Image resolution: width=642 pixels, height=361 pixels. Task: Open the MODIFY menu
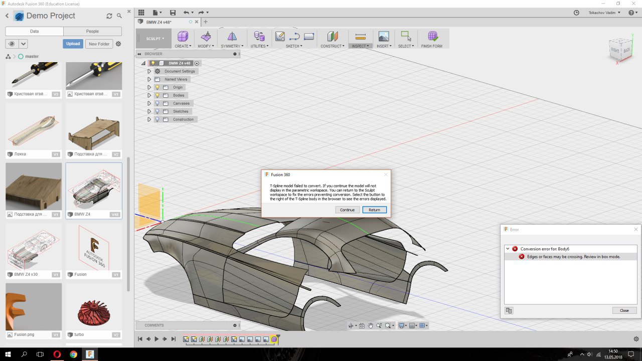pos(206,46)
